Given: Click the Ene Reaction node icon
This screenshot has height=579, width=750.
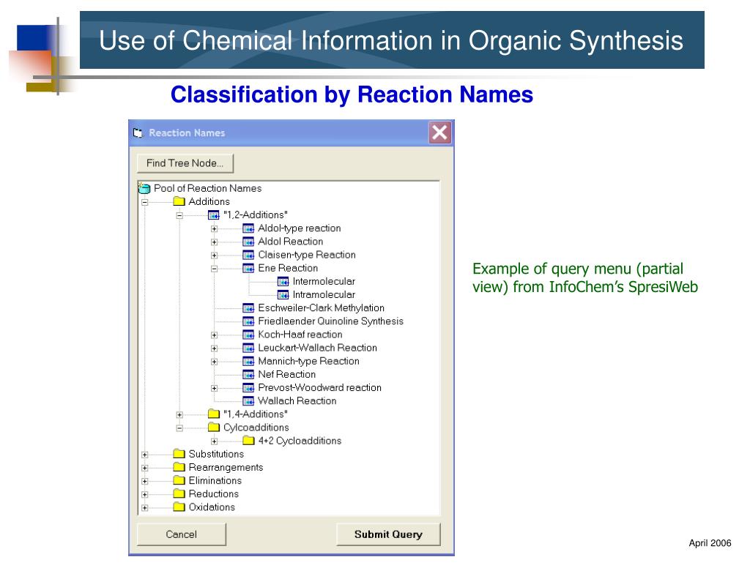Looking at the screenshot, I should click(248, 268).
